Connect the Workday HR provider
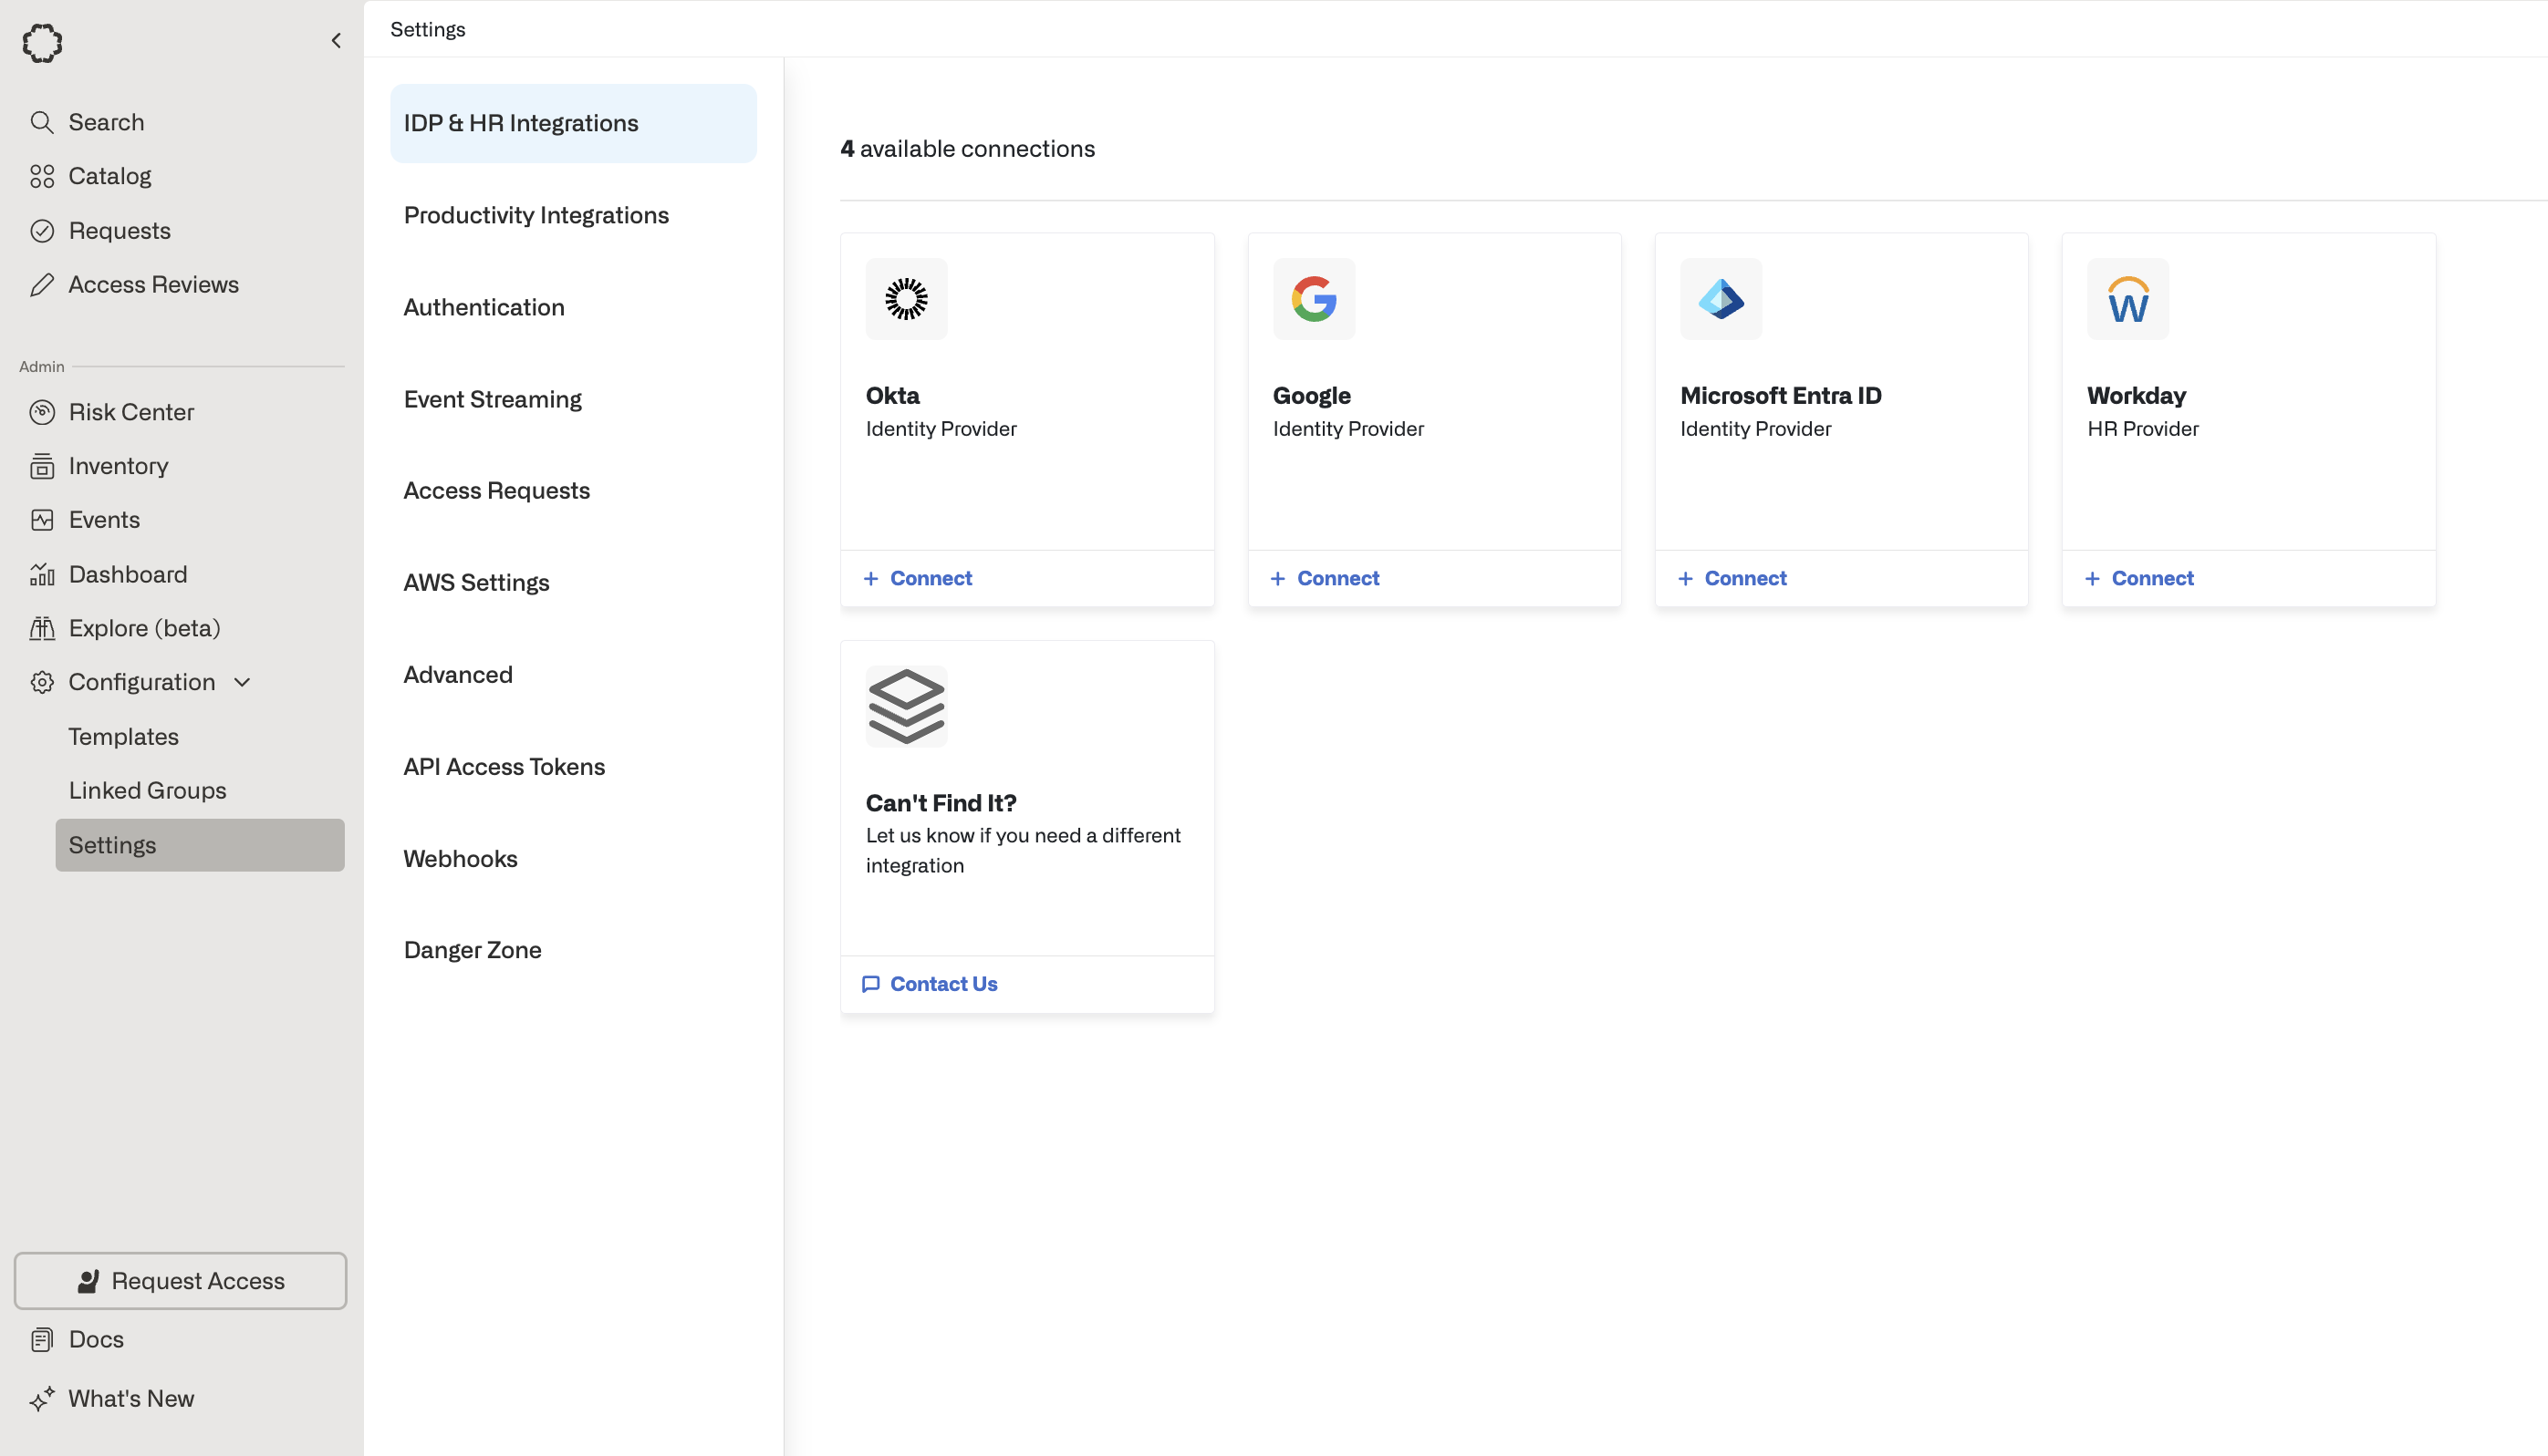Image resolution: width=2548 pixels, height=1456 pixels. [x=2140, y=578]
